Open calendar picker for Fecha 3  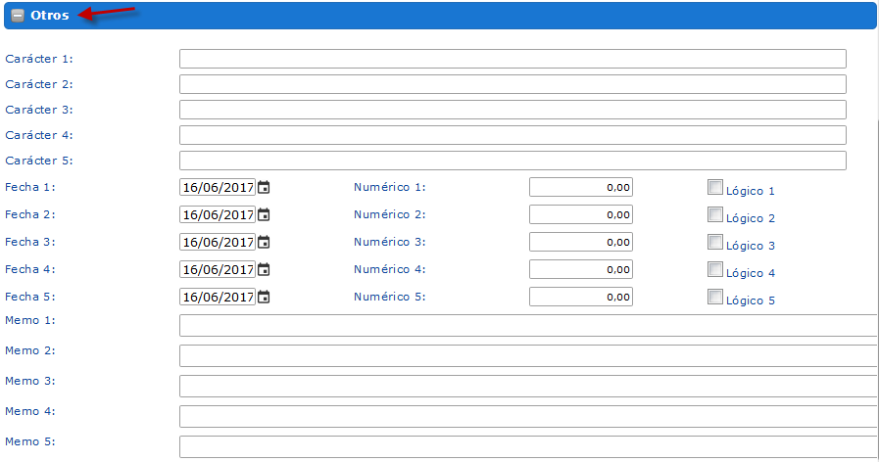tap(264, 242)
